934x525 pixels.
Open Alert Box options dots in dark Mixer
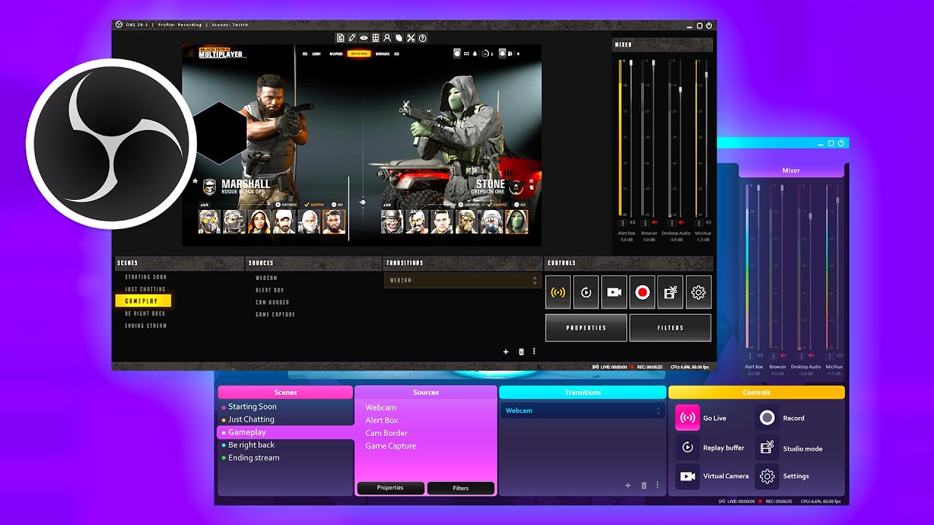click(622, 223)
